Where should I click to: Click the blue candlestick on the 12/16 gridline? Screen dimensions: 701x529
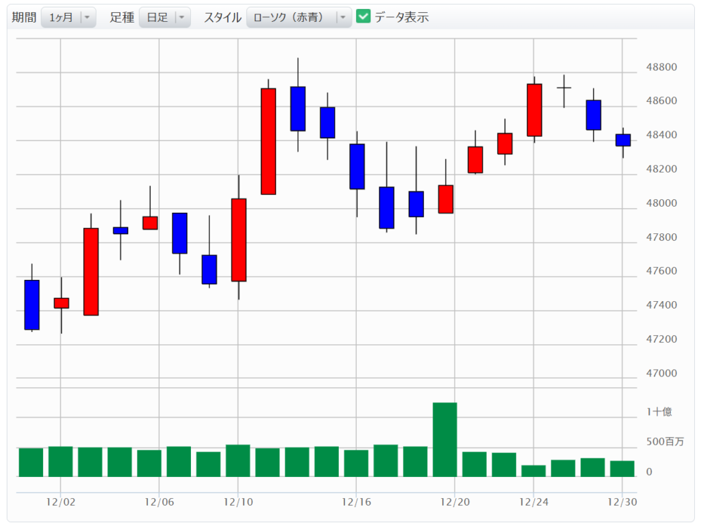tap(357, 166)
